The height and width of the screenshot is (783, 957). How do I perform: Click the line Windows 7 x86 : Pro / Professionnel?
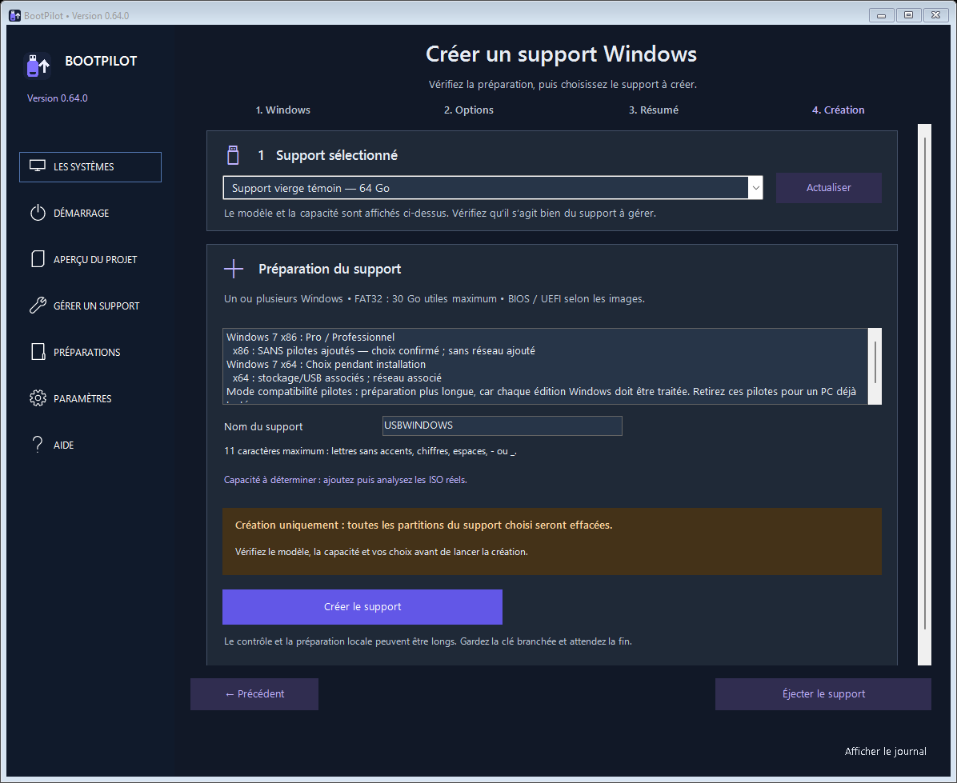pos(310,337)
